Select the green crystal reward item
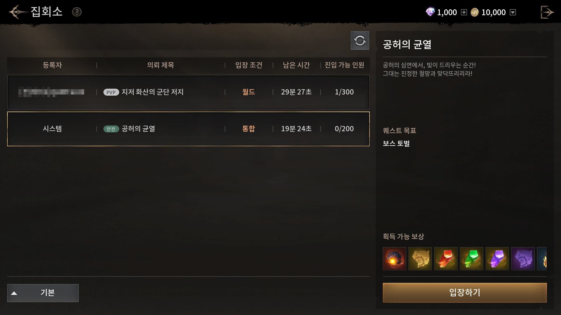This screenshot has width=561, height=315. point(472,259)
